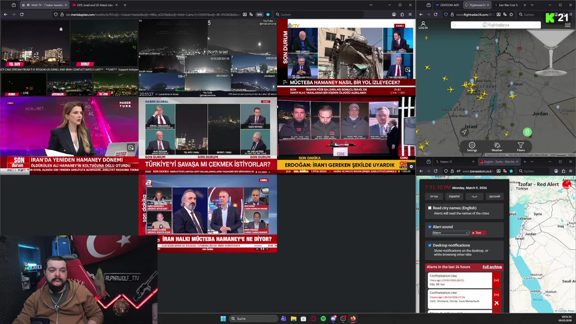The image size is (576, 324).
Task: Select English - Tzofar - Red Alert tab
Action: 499,162
